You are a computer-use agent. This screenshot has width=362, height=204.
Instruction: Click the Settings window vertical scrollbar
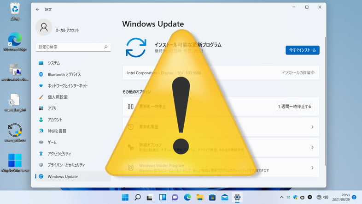[x=325, y=101]
